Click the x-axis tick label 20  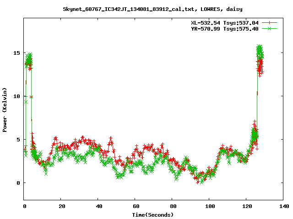coord(62,206)
